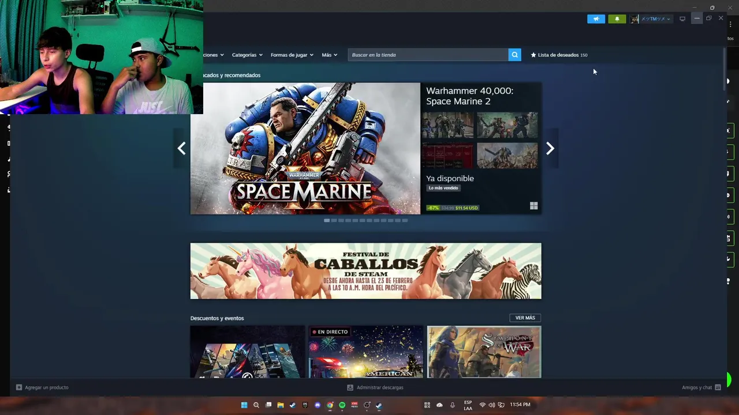Open Amigos y chat panel
The image size is (739, 415).
tap(701, 387)
